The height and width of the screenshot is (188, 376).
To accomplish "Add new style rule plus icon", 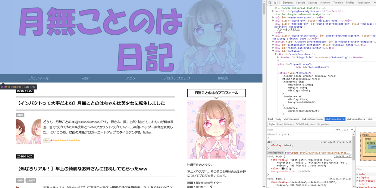I will pyautogui.click(x=352, y=129).
